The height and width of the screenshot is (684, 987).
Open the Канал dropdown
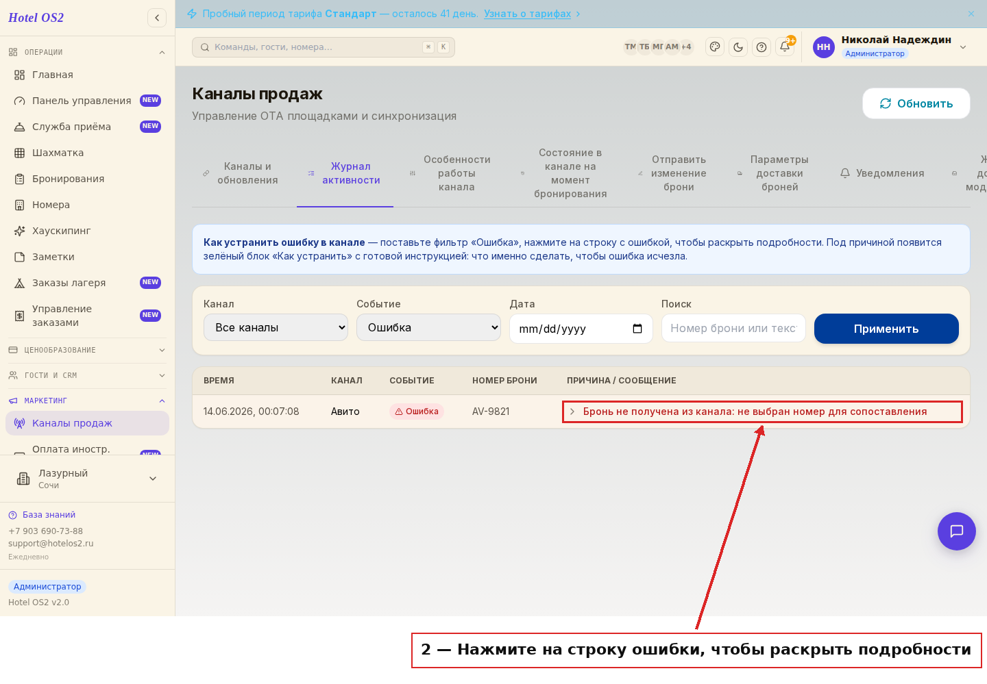[276, 327]
